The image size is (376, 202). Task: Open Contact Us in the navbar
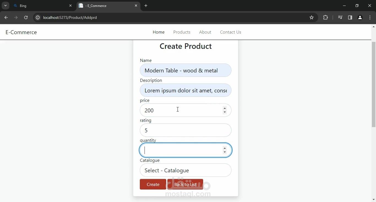[x=230, y=32]
